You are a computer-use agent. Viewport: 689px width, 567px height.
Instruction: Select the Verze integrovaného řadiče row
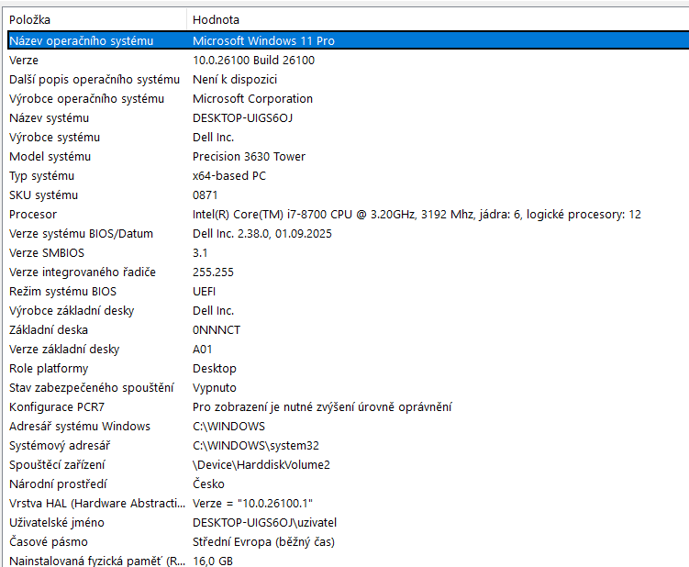point(348,272)
